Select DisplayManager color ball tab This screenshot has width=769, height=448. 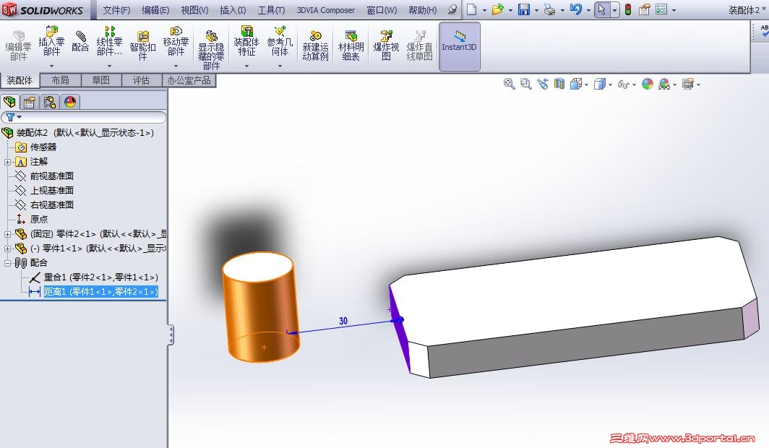70,101
